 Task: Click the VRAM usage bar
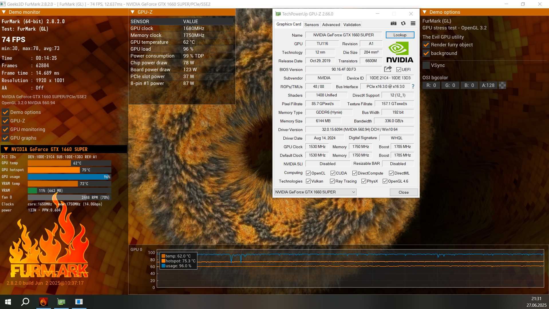click(69, 191)
